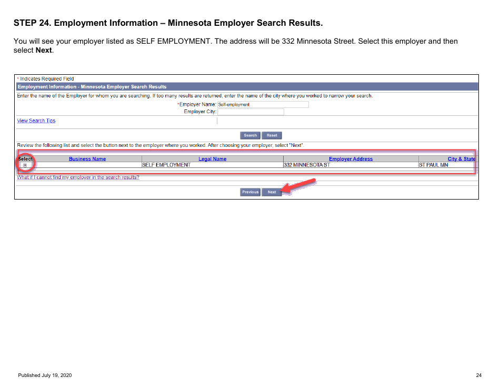Click the Reset button
This screenshot has height=387, width=500.
[272, 135]
